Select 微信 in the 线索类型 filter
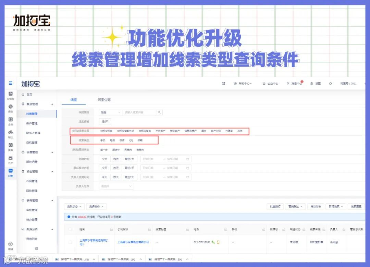Screen dimensions: 370x267 122,140
